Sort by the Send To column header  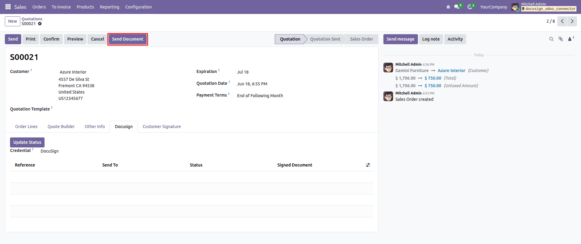coord(110,165)
